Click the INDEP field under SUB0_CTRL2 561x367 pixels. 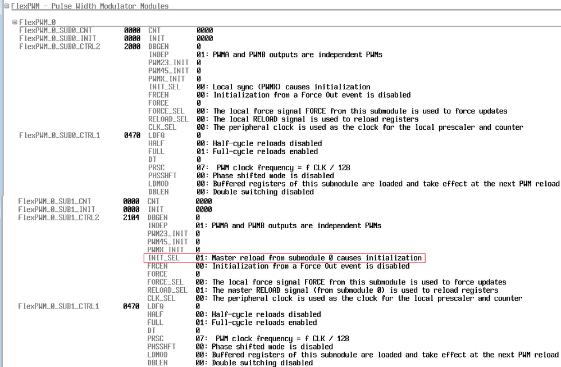pyautogui.click(x=158, y=55)
